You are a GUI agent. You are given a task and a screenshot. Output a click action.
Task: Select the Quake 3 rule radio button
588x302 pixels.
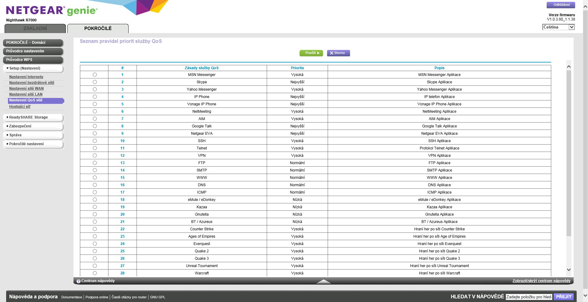click(95, 259)
